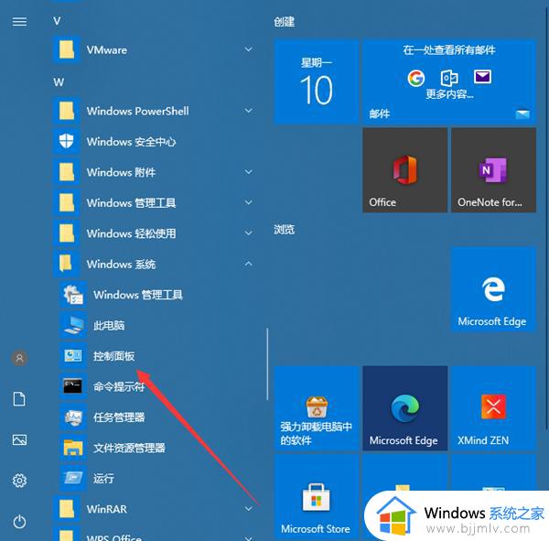The width and height of the screenshot is (549, 541).
Task: Open the OneNote for... tile
Action: (x=493, y=170)
